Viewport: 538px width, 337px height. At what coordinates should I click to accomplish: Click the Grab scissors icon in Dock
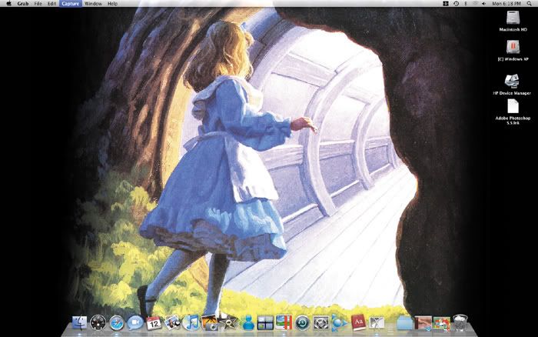click(377, 323)
